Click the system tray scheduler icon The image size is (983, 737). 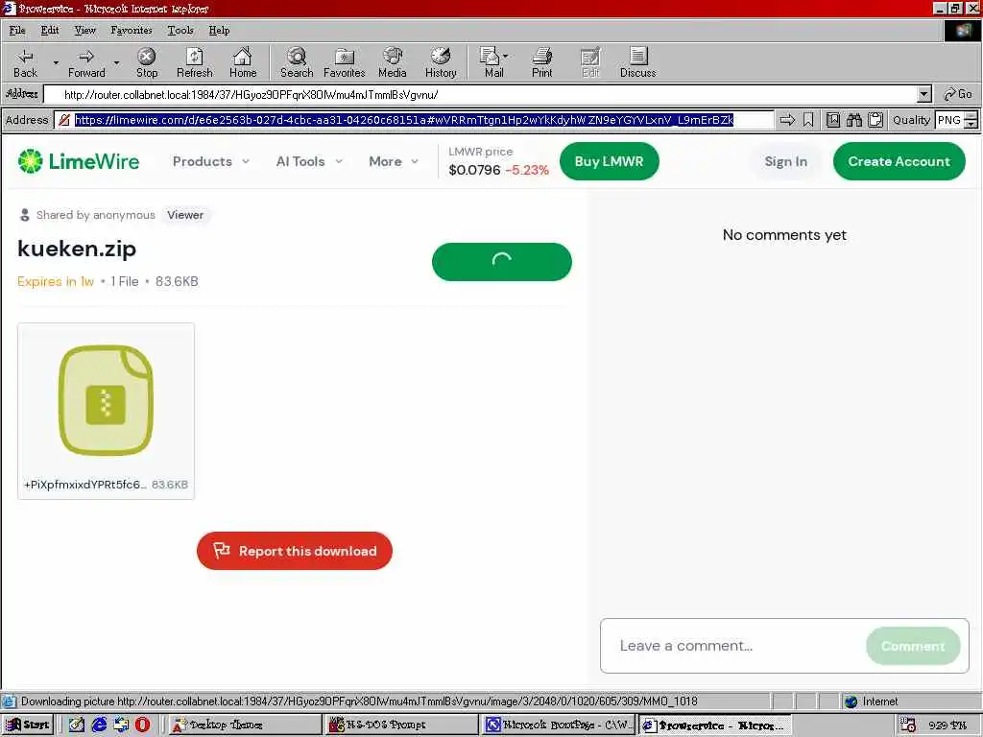coord(908,725)
